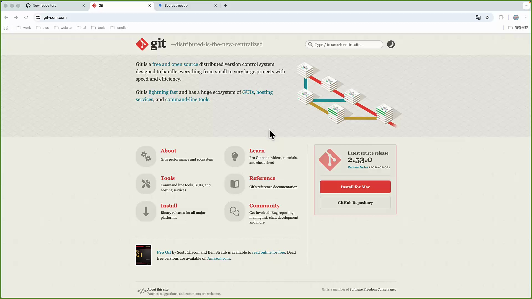The height and width of the screenshot is (299, 532).
Task: Click the Community chat bubbles icon
Action: (x=235, y=211)
